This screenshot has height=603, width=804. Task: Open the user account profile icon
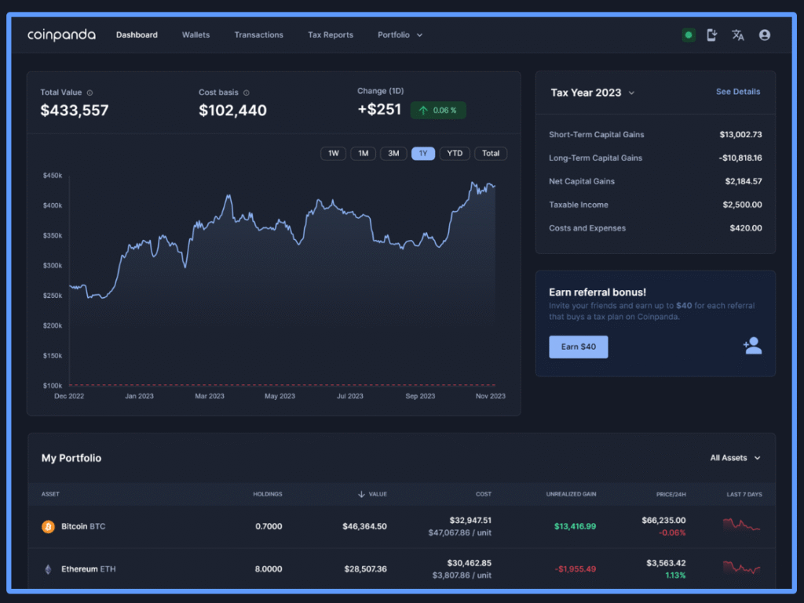click(765, 35)
